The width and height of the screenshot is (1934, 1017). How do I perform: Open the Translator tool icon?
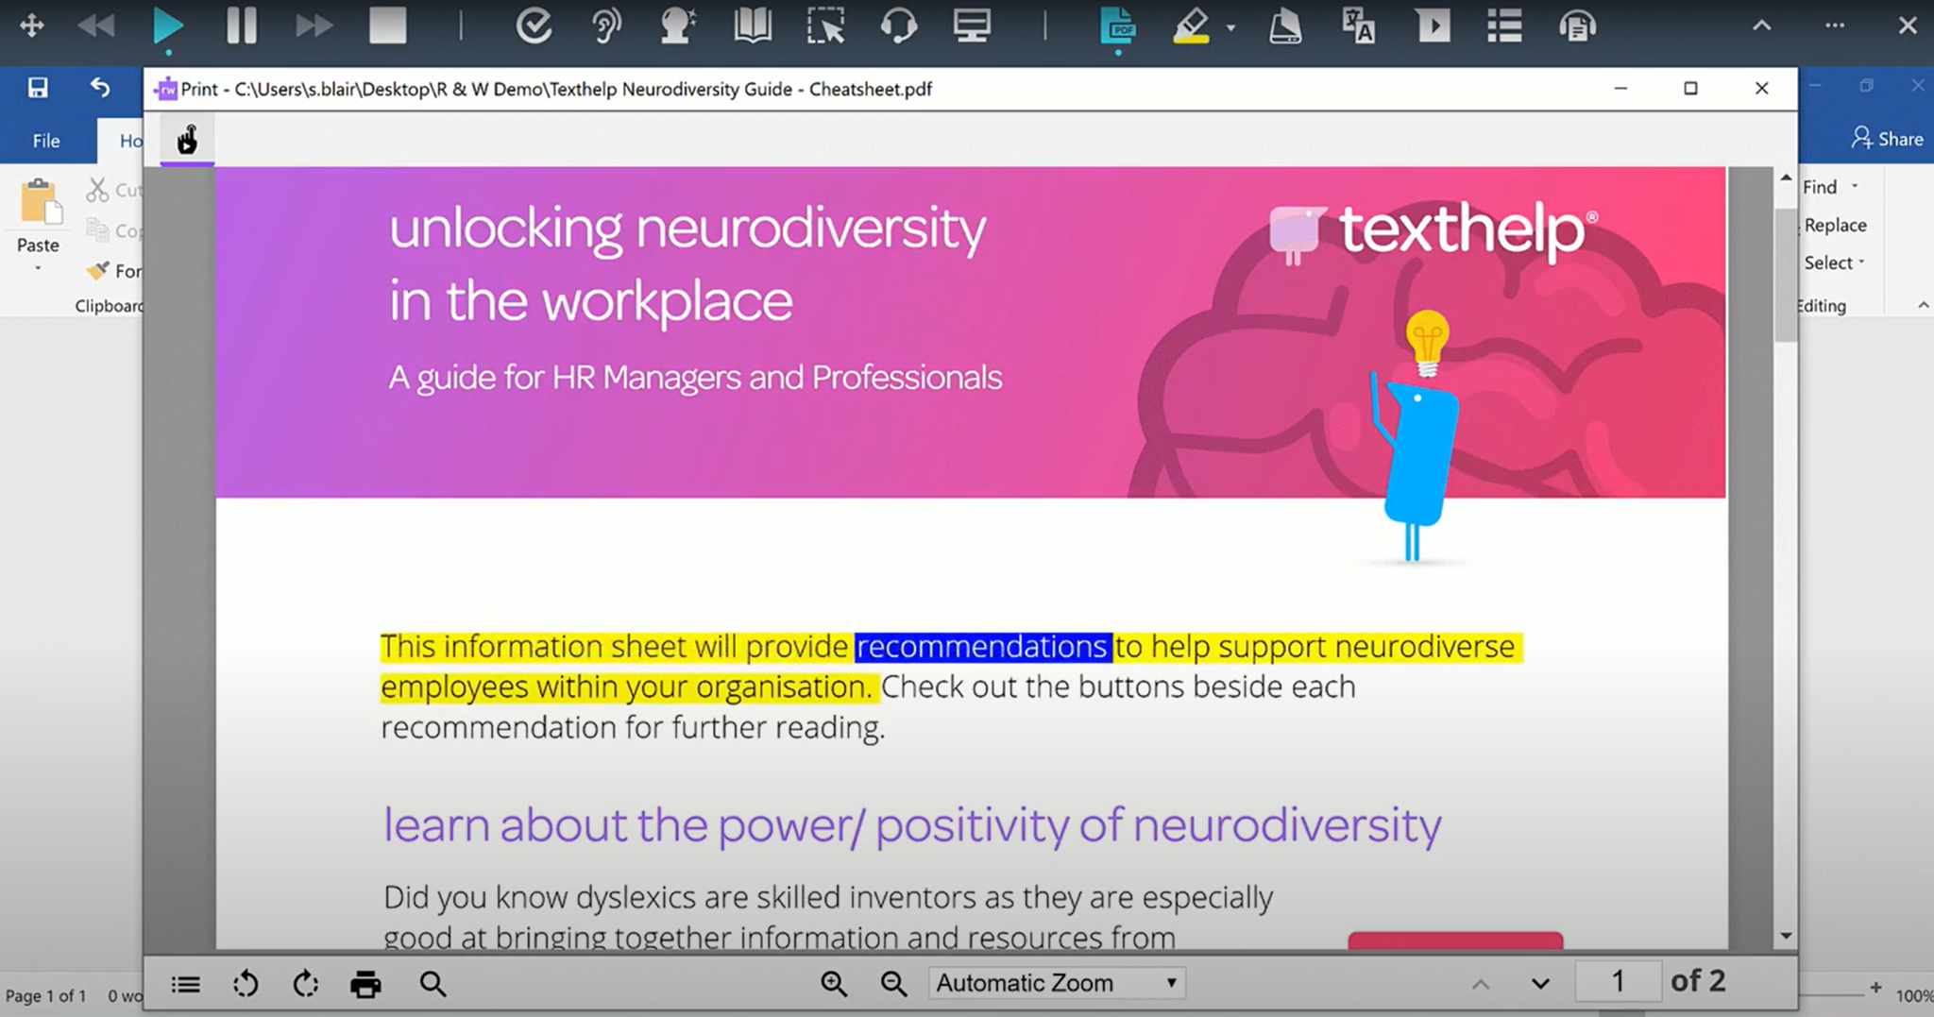pos(1358,25)
